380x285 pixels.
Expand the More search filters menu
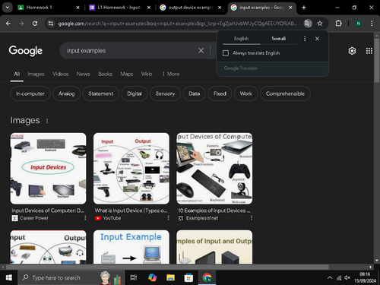coord(171,74)
